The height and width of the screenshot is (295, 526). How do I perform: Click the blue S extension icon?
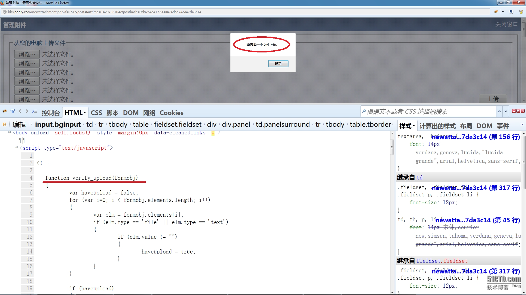pos(511,12)
